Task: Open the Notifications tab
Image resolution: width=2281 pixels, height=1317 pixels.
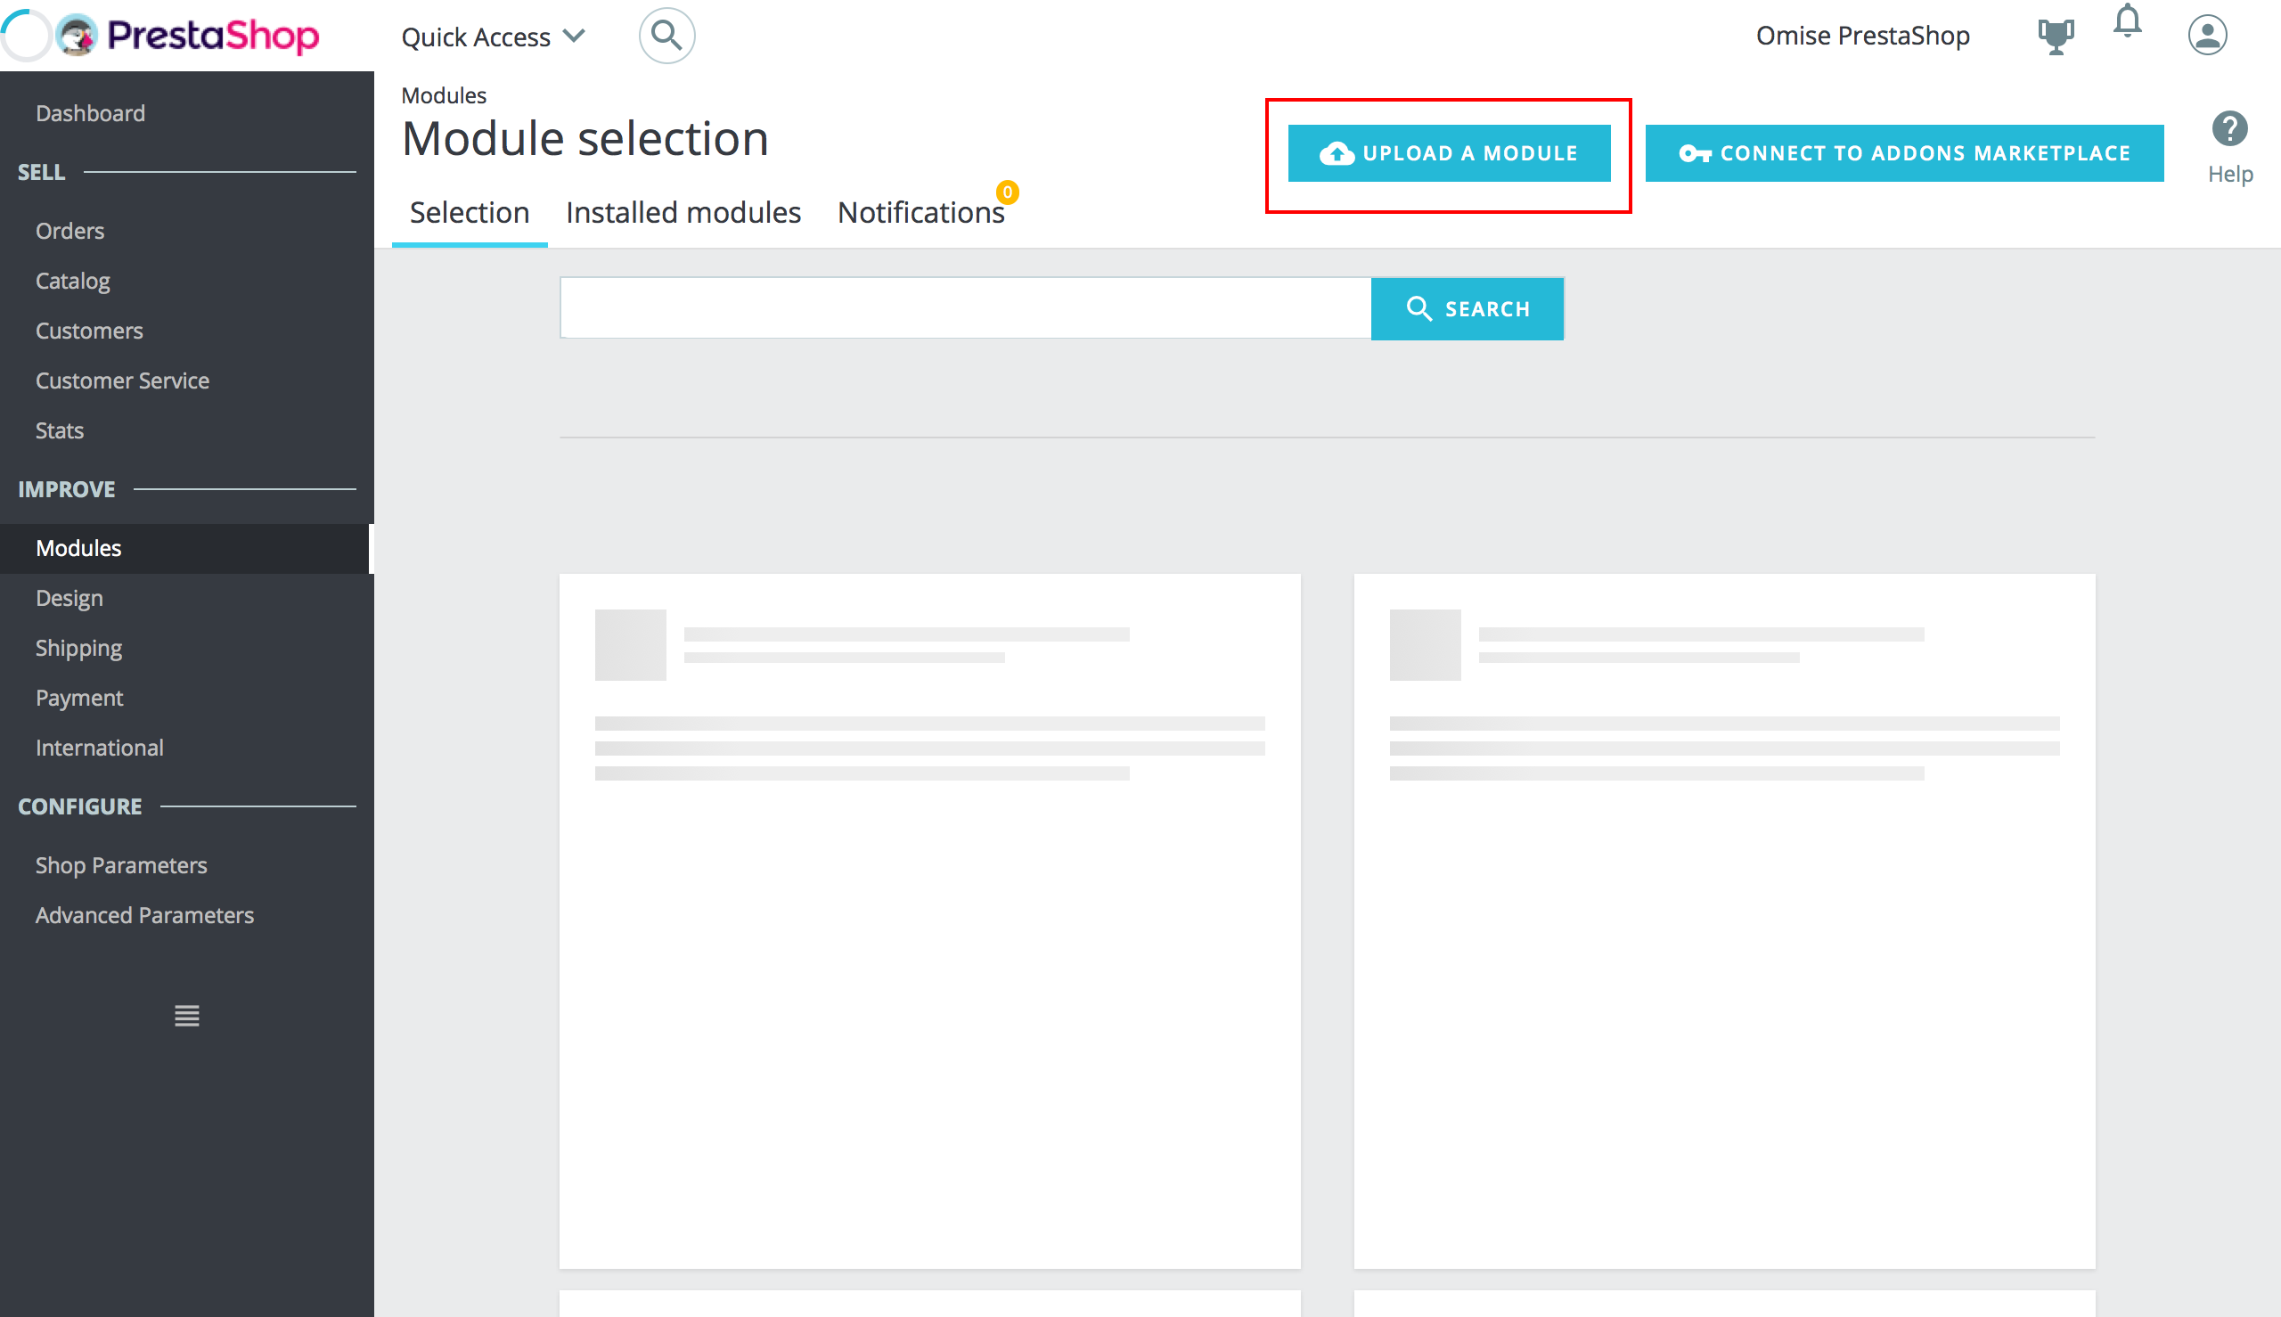Action: point(920,212)
